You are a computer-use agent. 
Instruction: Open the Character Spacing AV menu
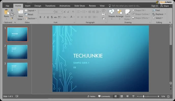pyautogui.click(x=60, y=17)
